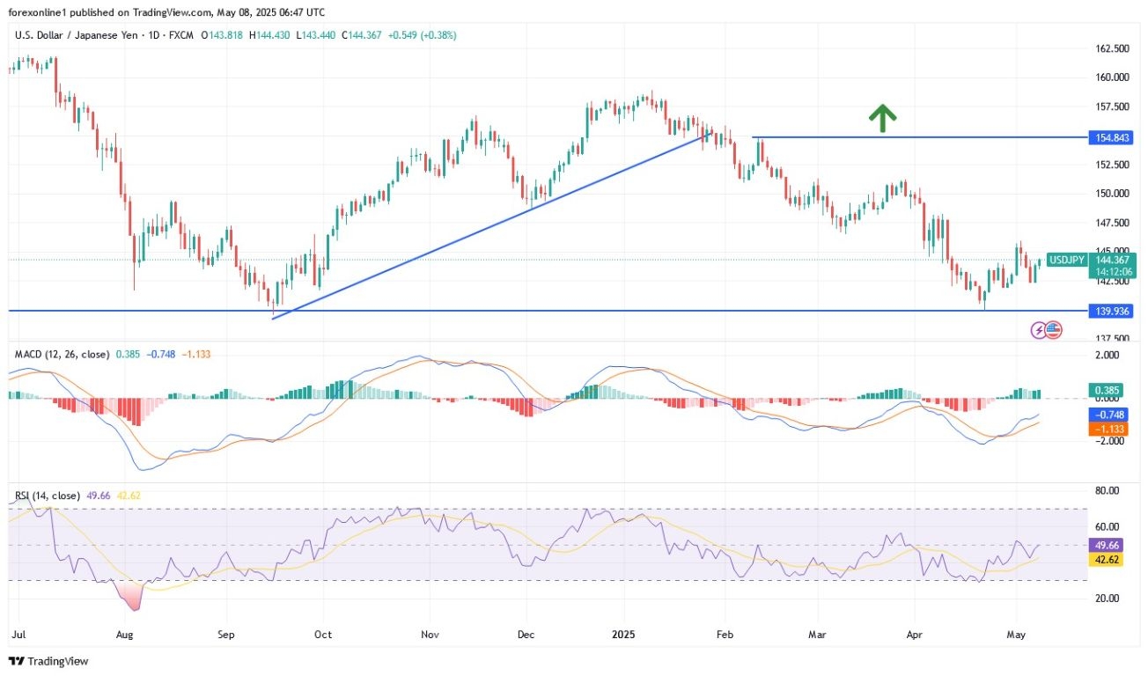Image resolution: width=1148 pixels, height=676 pixels.
Task: Click the 42.62 RSI average label on axis
Action: pyautogui.click(x=1107, y=559)
